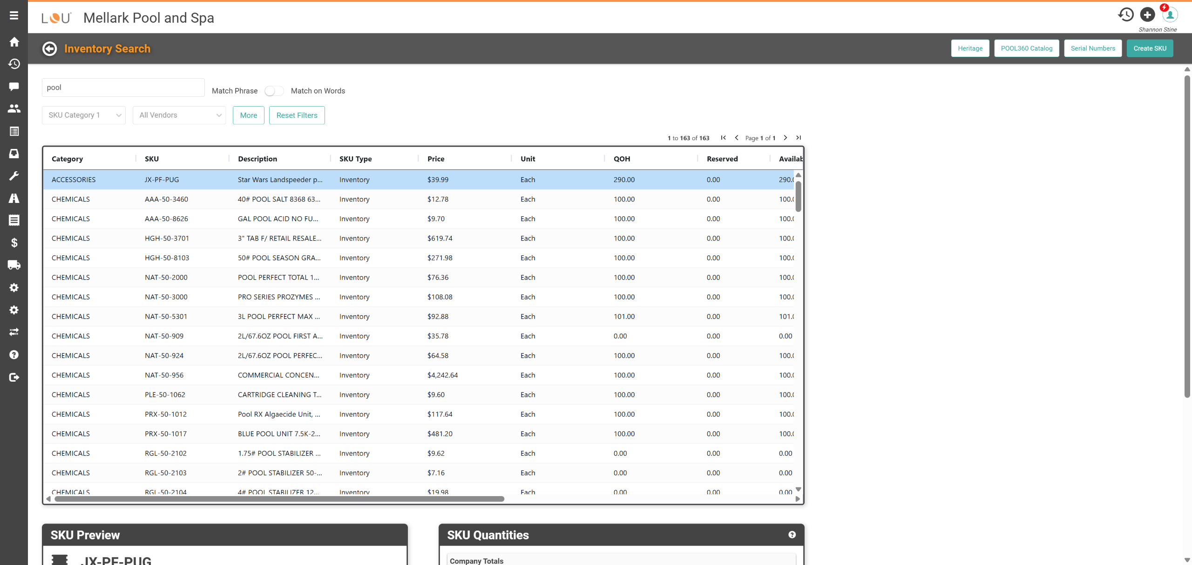Open the All Vendors dropdown
The image size is (1192, 565).
click(179, 115)
